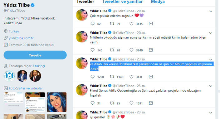This screenshot has width=220, height=119.
Task: Reply to the Fikret Şenes projects tweet
Action: click(92, 103)
